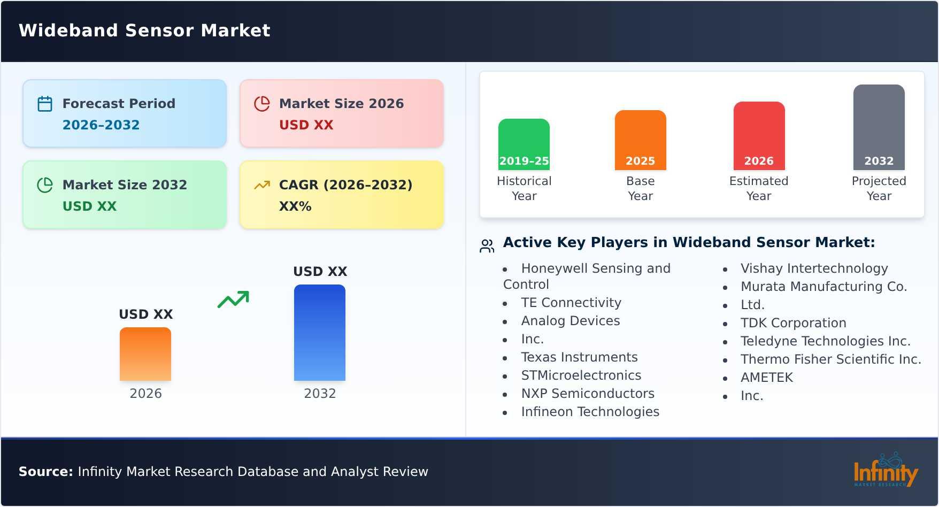Click the people icon next to Active Key Players
This screenshot has height=507, width=939.
point(487,245)
